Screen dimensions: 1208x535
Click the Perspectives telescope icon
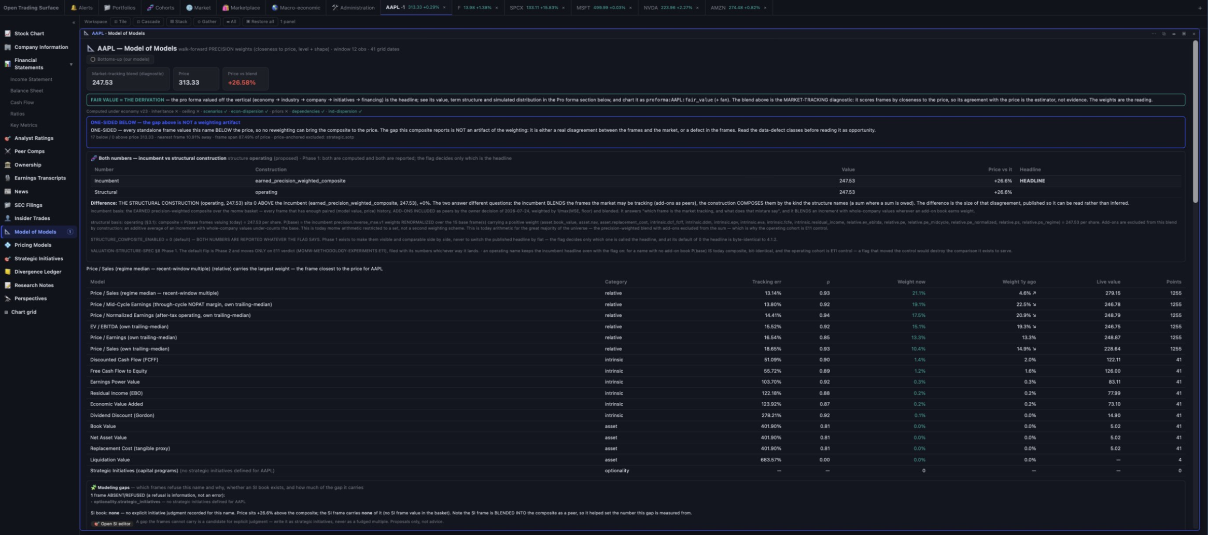8,299
